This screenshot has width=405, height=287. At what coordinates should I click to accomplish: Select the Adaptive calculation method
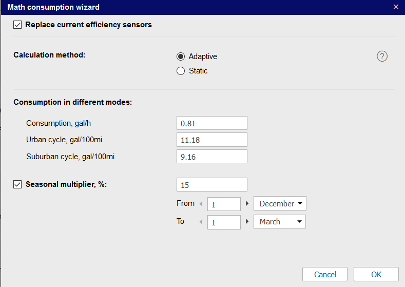coord(181,56)
